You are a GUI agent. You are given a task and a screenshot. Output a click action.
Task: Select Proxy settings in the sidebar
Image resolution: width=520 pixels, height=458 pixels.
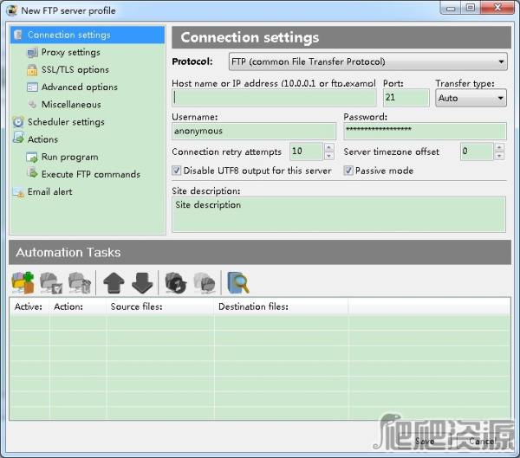pos(70,53)
